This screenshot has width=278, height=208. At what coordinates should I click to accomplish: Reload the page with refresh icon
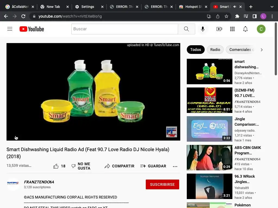[x=23, y=16]
